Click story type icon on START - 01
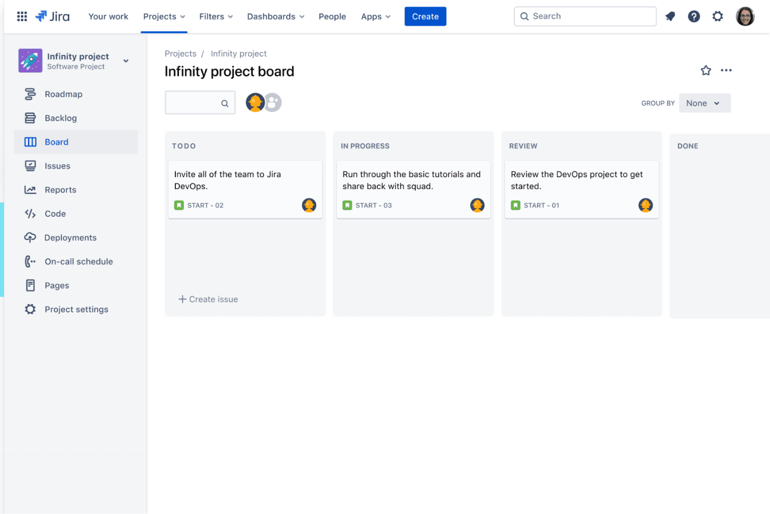 516,205
